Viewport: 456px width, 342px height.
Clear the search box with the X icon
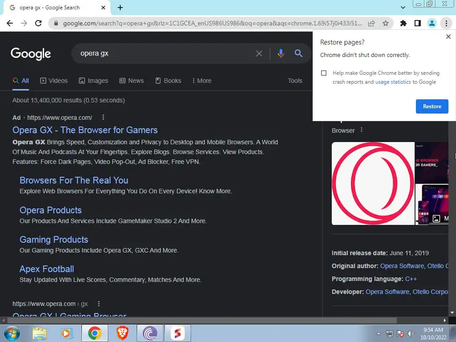[259, 53]
